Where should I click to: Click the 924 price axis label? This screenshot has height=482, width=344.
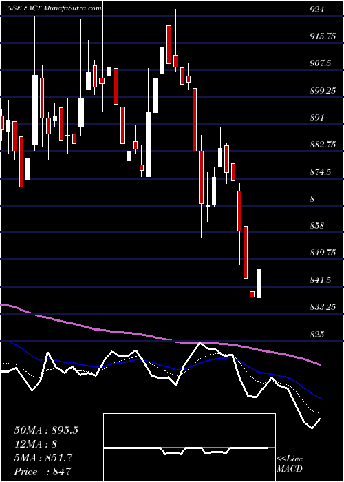tap(317, 9)
